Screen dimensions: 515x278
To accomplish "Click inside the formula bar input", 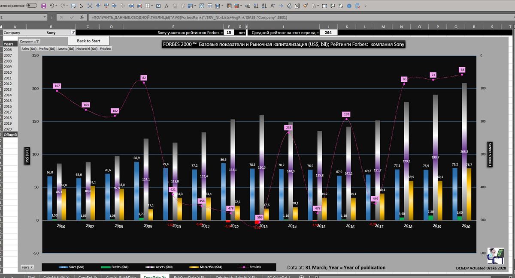I will pos(257,18).
